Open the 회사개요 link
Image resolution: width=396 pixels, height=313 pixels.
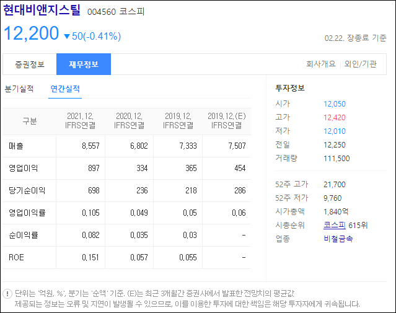[x=321, y=64]
